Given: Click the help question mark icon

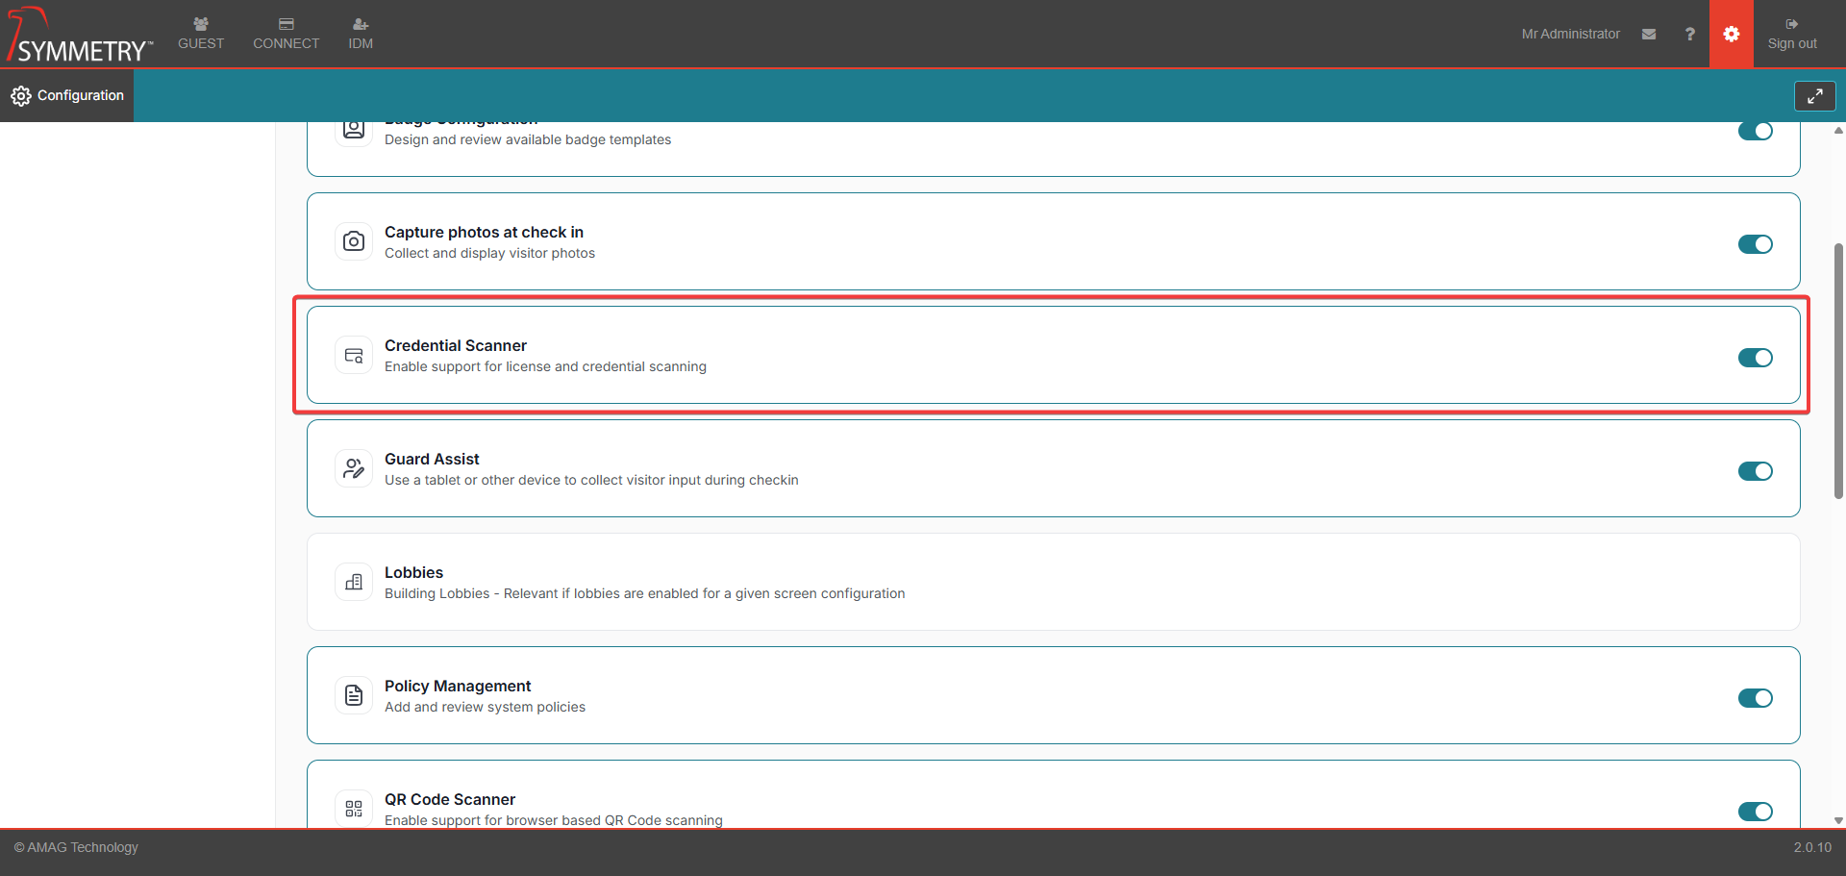Looking at the screenshot, I should tap(1689, 34).
